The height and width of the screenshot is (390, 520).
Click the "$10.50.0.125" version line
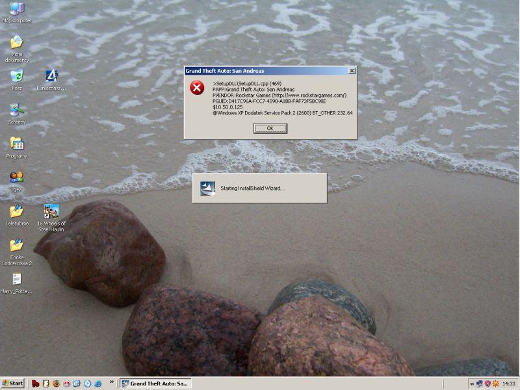click(x=227, y=107)
